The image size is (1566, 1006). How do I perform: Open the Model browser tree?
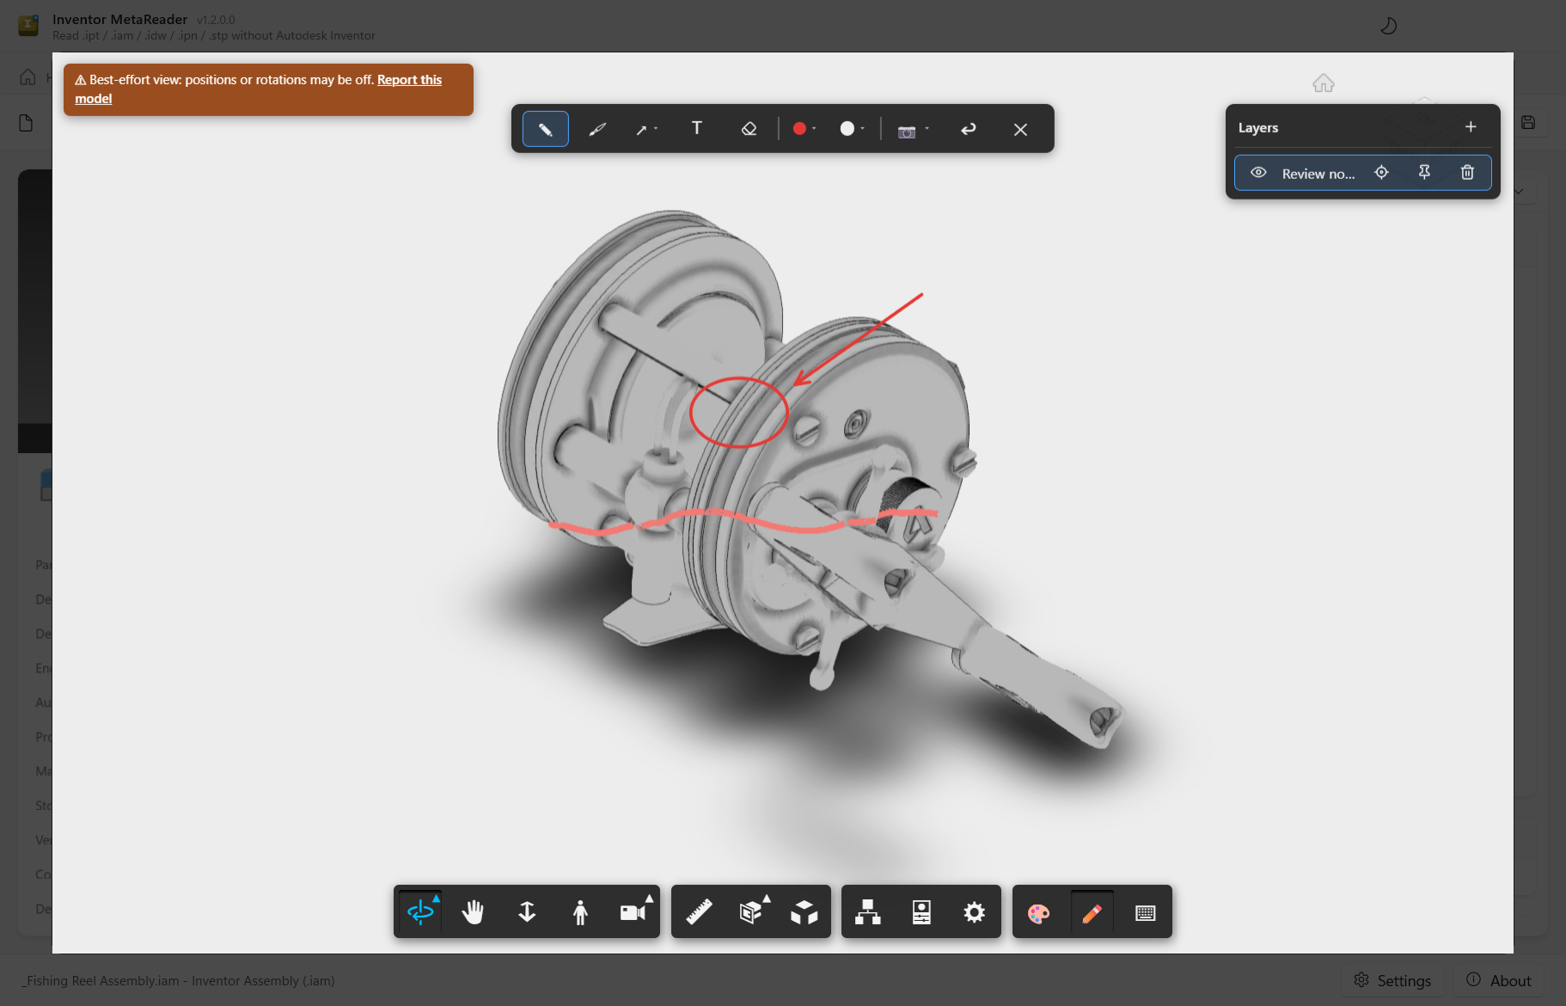point(868,911)
